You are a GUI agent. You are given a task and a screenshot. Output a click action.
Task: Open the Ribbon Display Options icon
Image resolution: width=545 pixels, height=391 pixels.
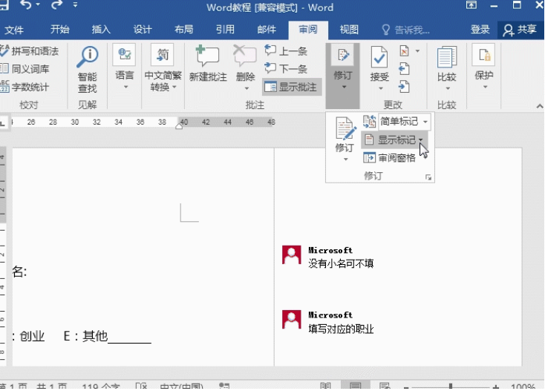471,5
